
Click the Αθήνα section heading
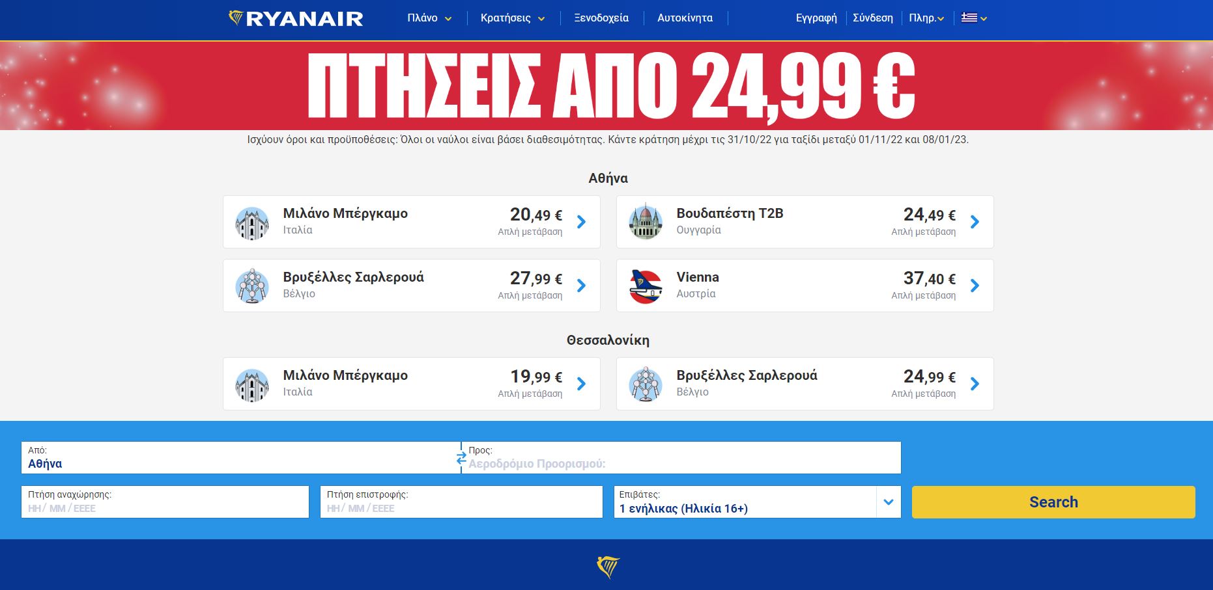[608, 178]
